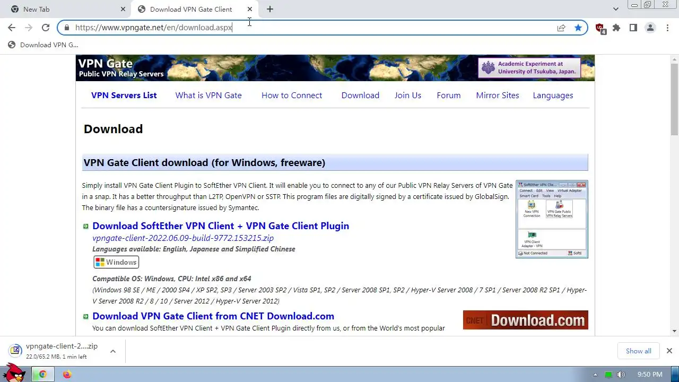This screenshot has width=679, height=382.
Task: Open the Languages menu item
Action: pos(553,95)
